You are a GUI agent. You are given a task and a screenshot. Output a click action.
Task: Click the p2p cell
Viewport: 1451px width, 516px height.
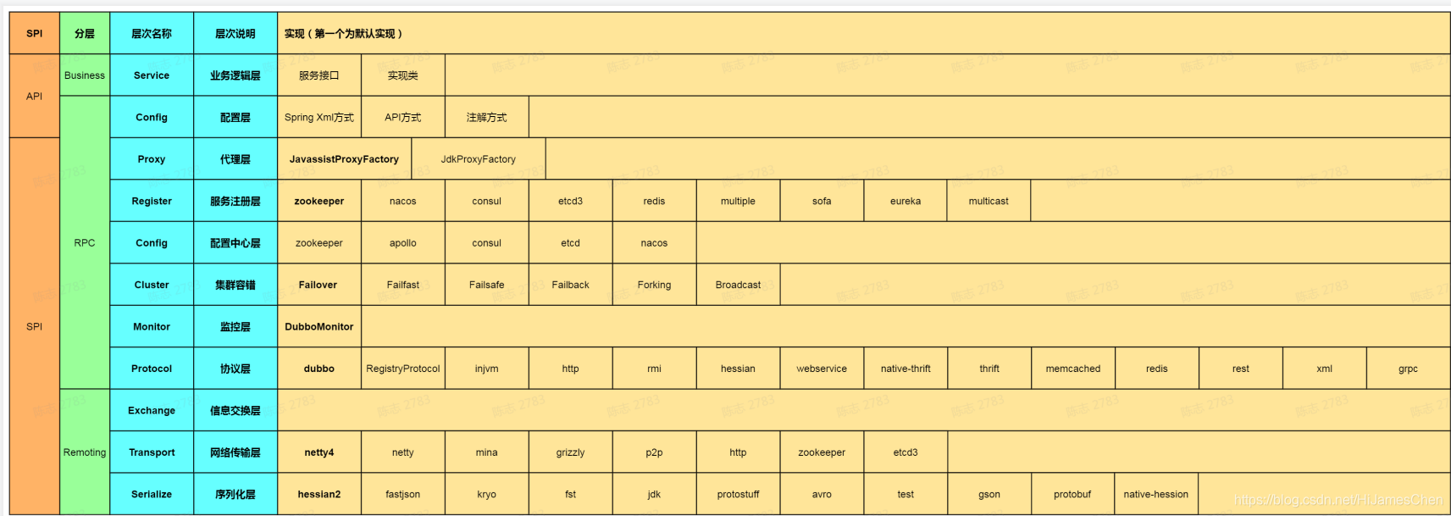point(655,452)
